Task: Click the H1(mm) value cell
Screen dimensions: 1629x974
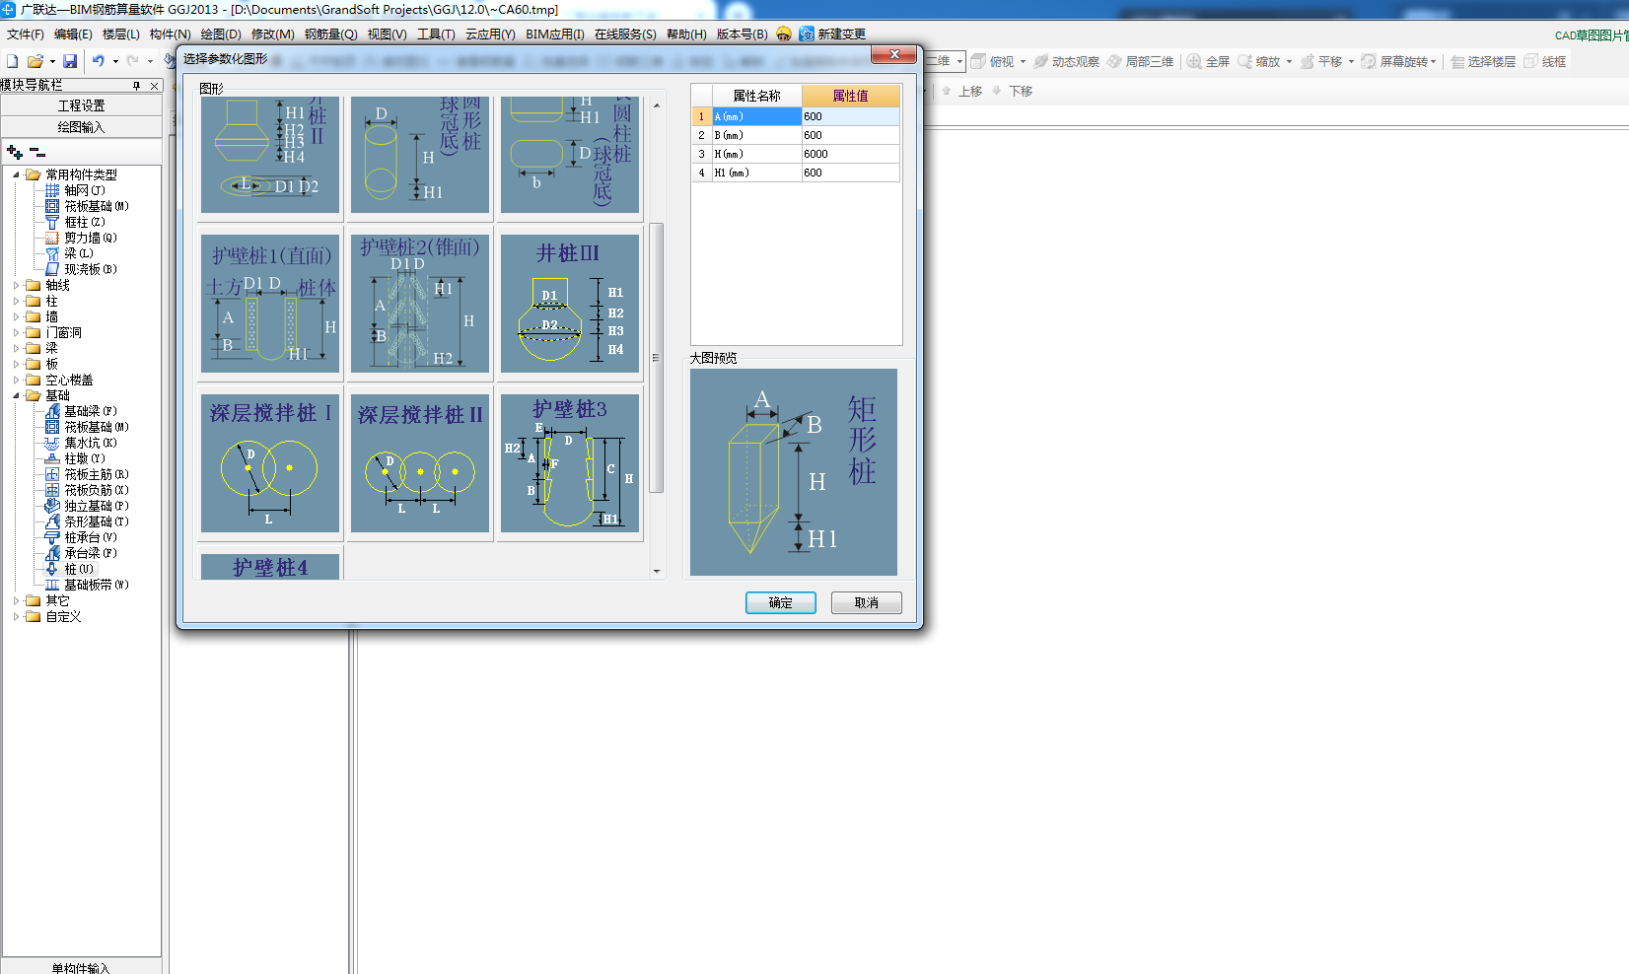Action: (x=850, y=173)
